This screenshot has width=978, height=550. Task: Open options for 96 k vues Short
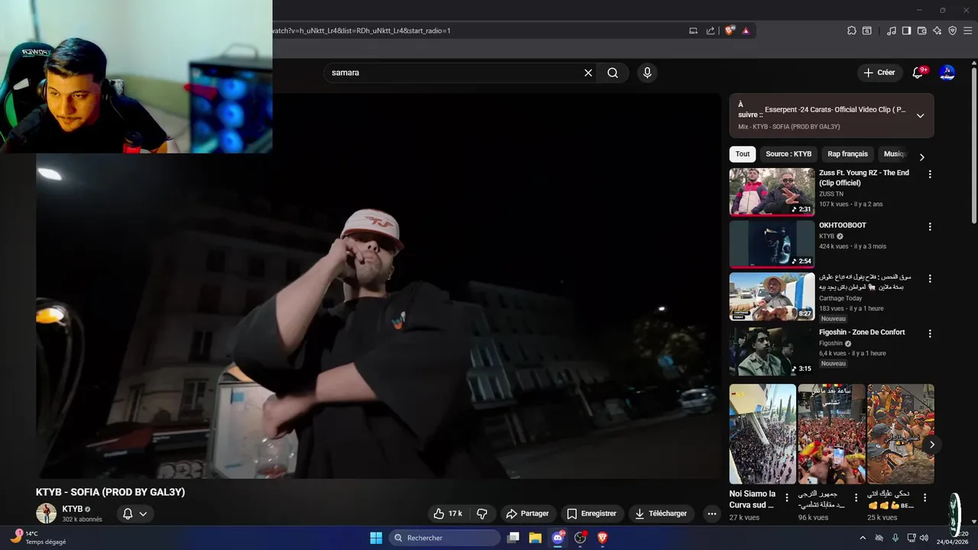856,497
